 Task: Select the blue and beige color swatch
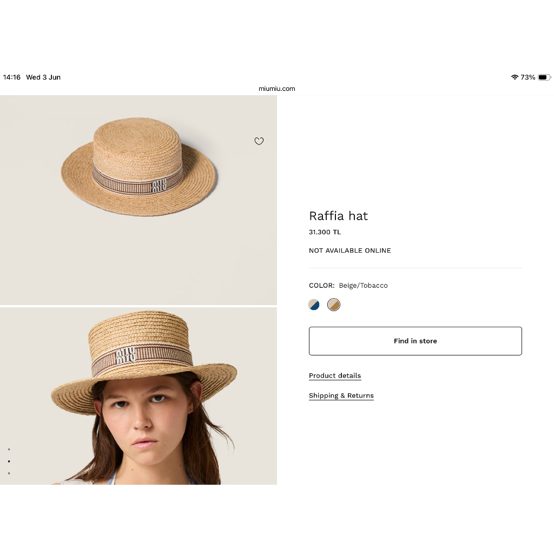[x=314, y=305]
